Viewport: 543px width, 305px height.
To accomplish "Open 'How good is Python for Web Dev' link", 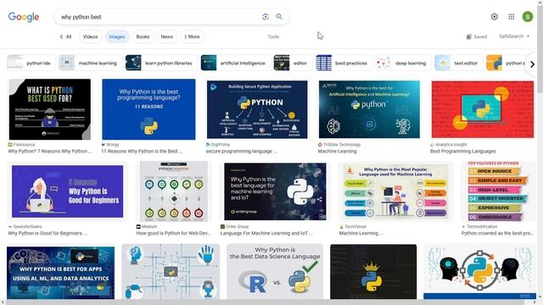I will pyautogui.click(x=173, y=233).
